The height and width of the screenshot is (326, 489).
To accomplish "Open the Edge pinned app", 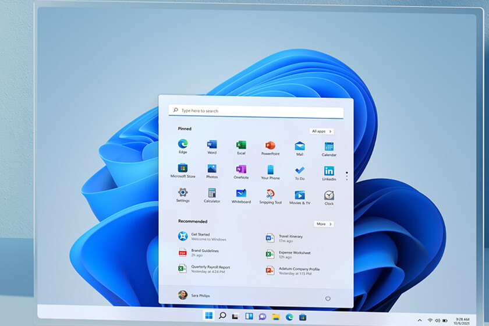I will coord(183,146).
